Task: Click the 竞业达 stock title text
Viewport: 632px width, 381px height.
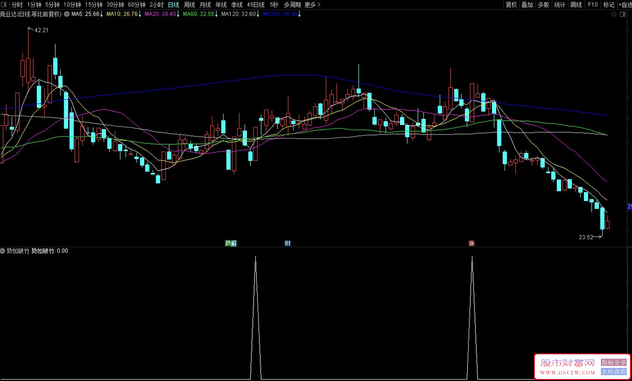Action: (32, 14)
